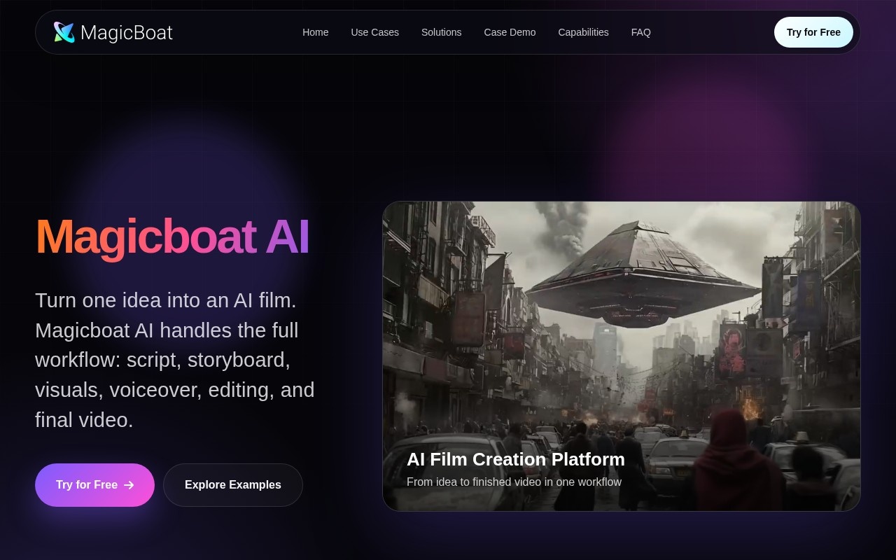Open the Home nav item

[315, 32]
